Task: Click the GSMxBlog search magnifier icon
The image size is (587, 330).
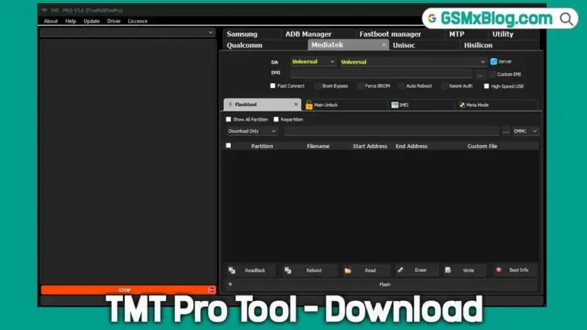Action: coord(566,18)
